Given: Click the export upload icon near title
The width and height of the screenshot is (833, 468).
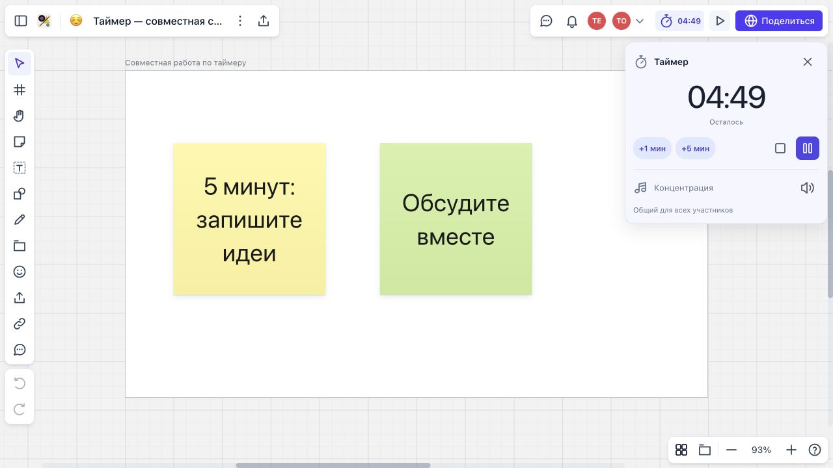Looking at the screenshot, I should (x=264, y=21).
